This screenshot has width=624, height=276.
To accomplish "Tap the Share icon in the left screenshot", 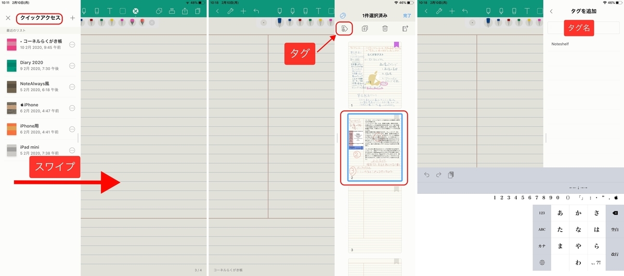I will pos(185,10).
